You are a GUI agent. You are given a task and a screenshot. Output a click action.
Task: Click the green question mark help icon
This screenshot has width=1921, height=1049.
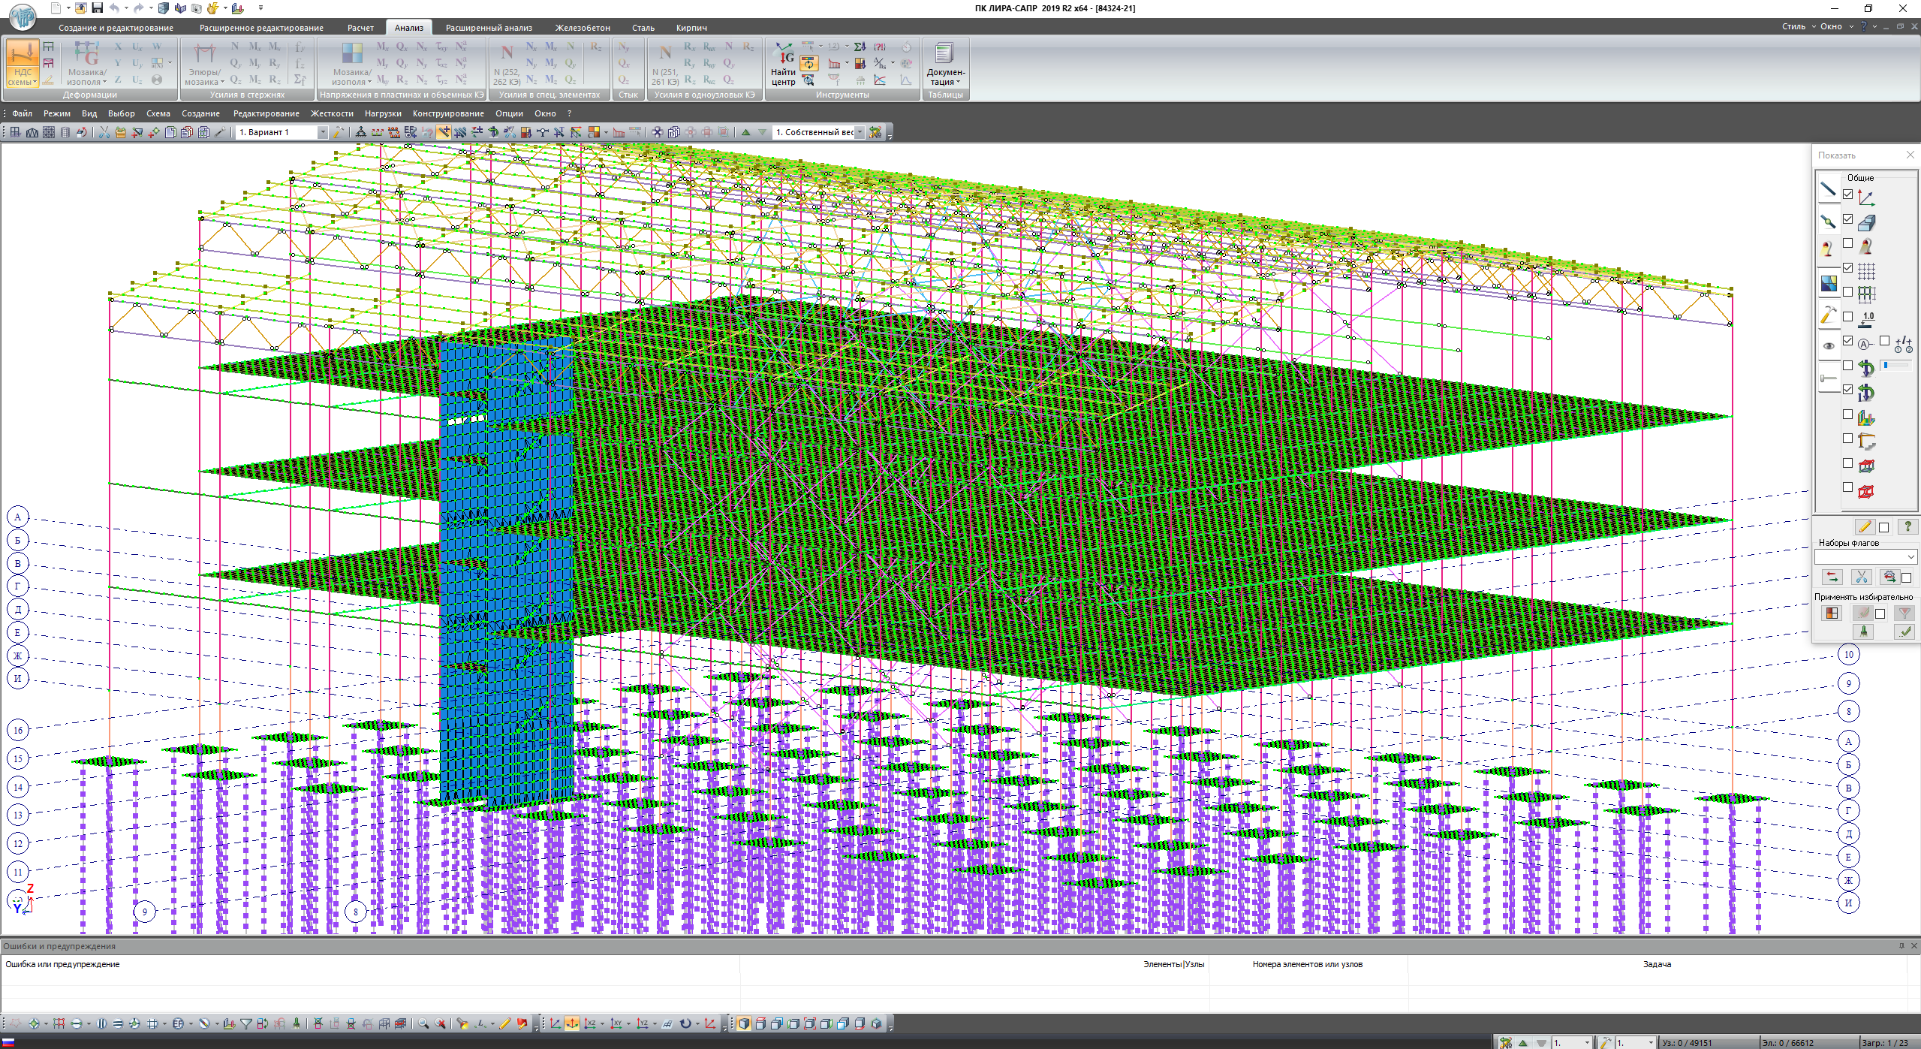click(1907, 526)
